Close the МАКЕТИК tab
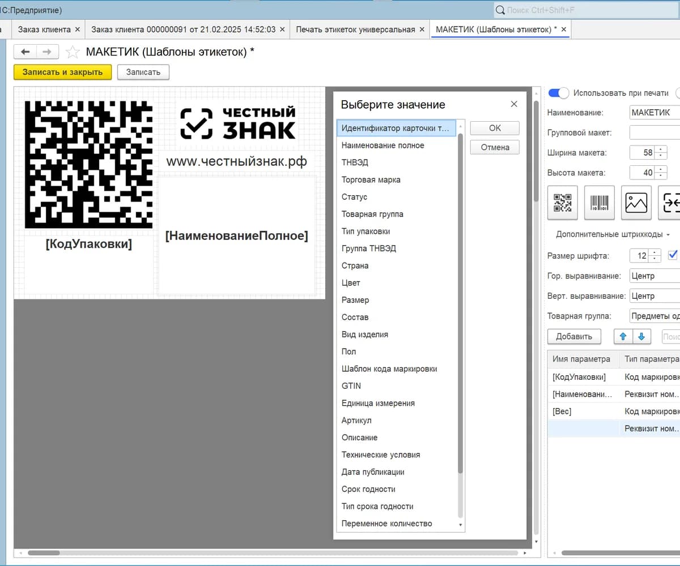This screenshot has height=566, width=680. [564, 29]
